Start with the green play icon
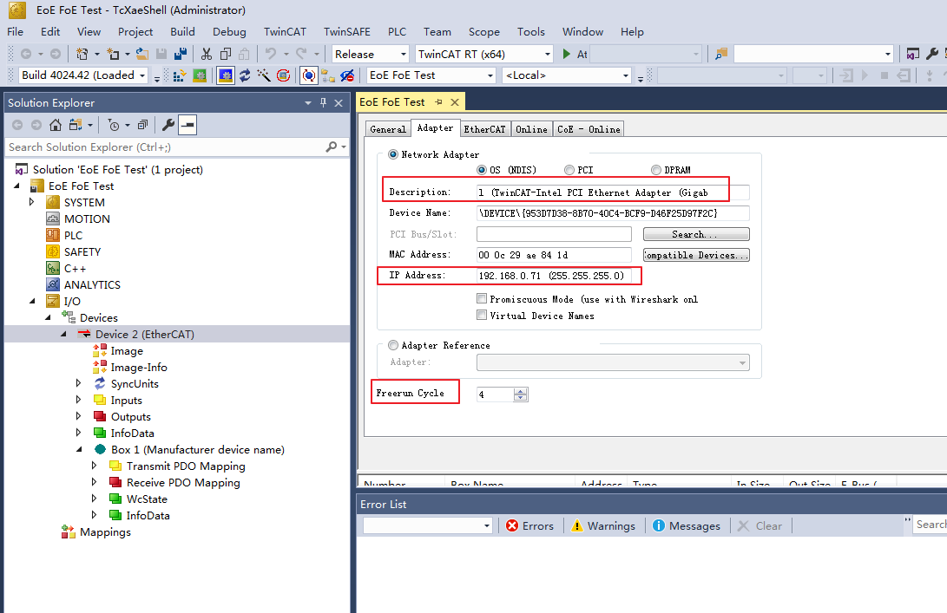The width and height of the screenshot is (947, 613). 567,54
